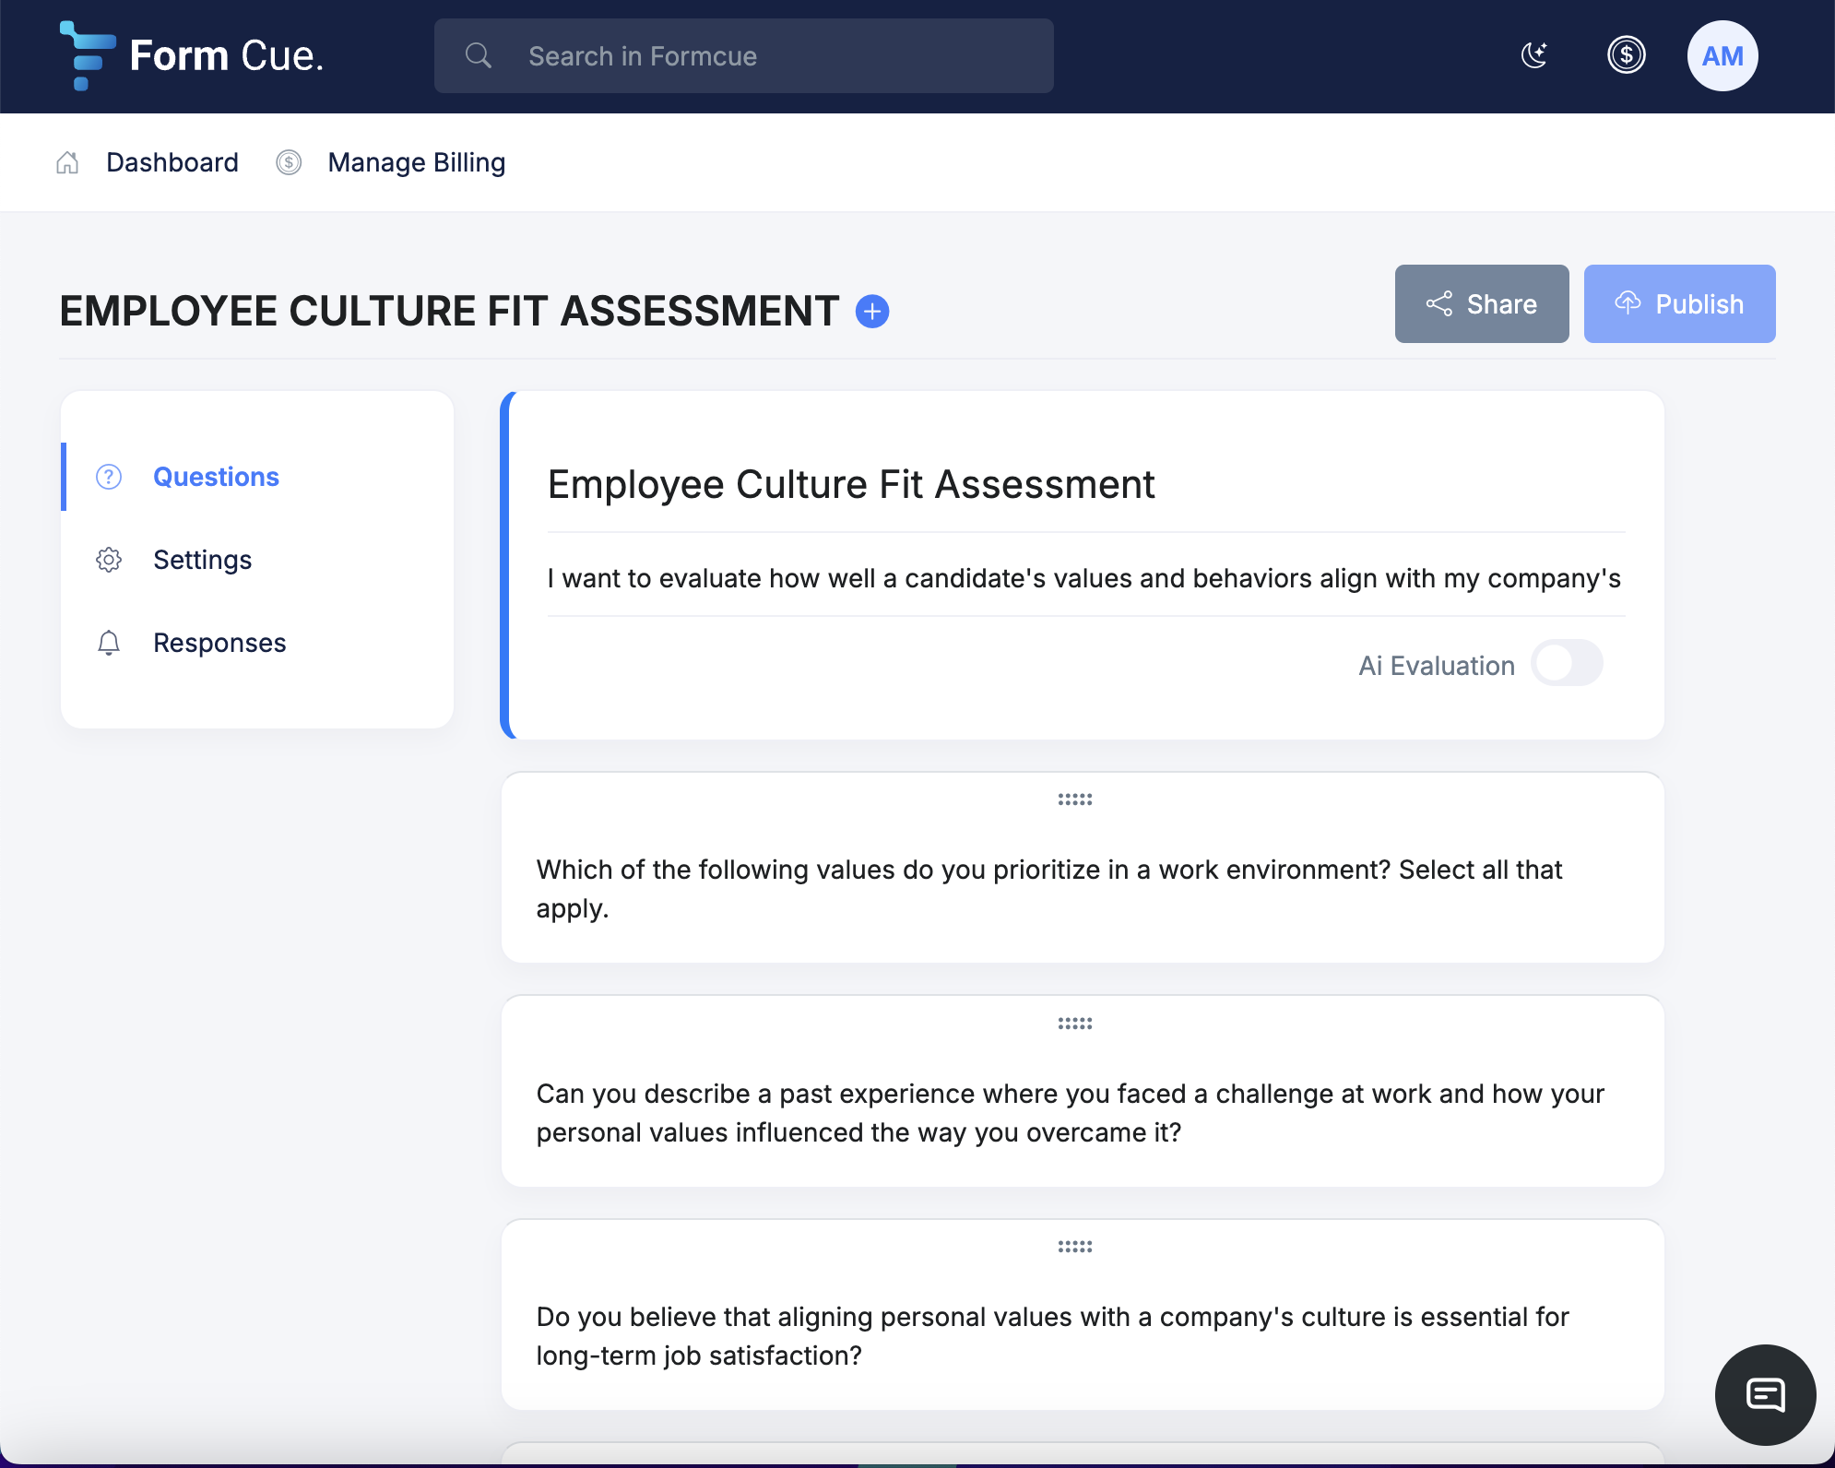Open billing dollar icon in header
Image resolution: width=1835 pixels, height=1468 pixels.
tap(1626, 55)
